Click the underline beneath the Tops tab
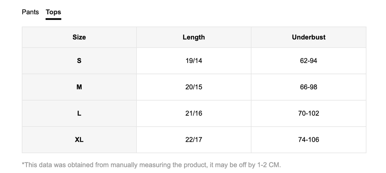This screenshot has height=173, width=386. (53, 18)
